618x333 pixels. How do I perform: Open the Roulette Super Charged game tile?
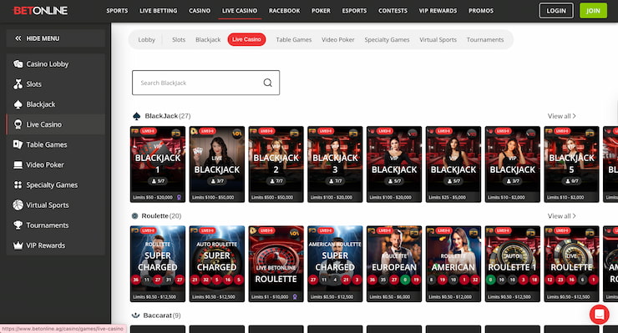158,264
